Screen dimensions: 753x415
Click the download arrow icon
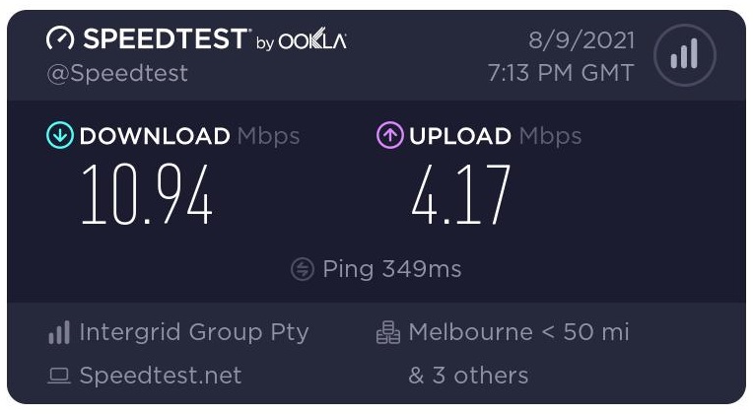(x=60, y=135)
